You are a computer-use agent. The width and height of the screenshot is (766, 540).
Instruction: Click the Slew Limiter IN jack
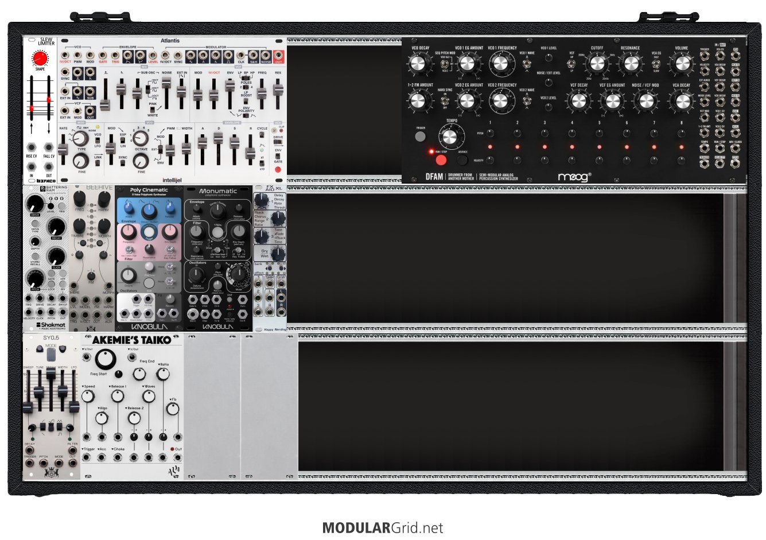[32, 168]
